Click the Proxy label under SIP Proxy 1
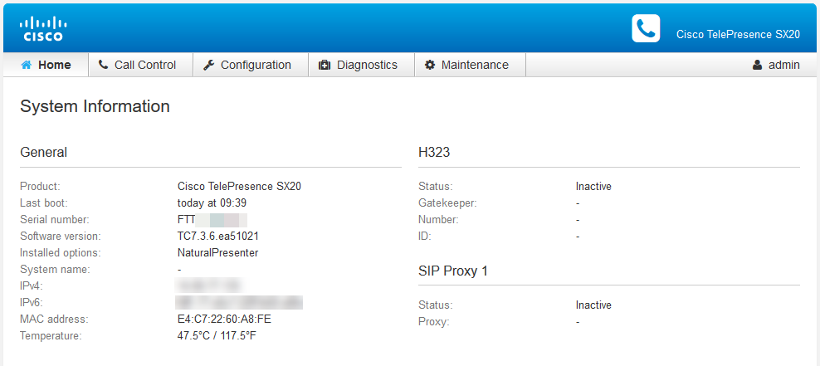 click(x=433, y=321)
